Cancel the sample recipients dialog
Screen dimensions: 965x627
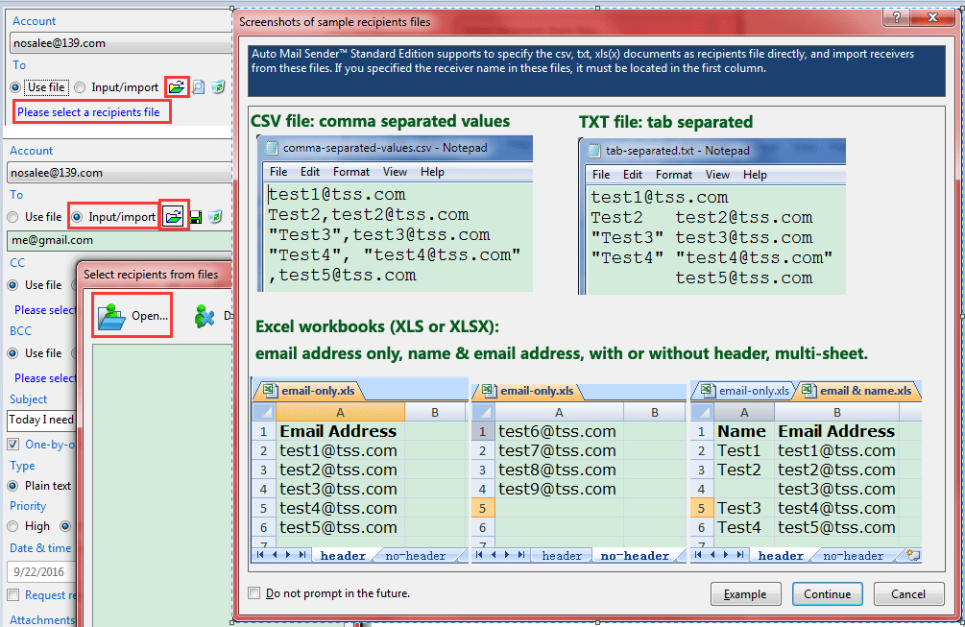pyautogui.click(x=908, y=593)
